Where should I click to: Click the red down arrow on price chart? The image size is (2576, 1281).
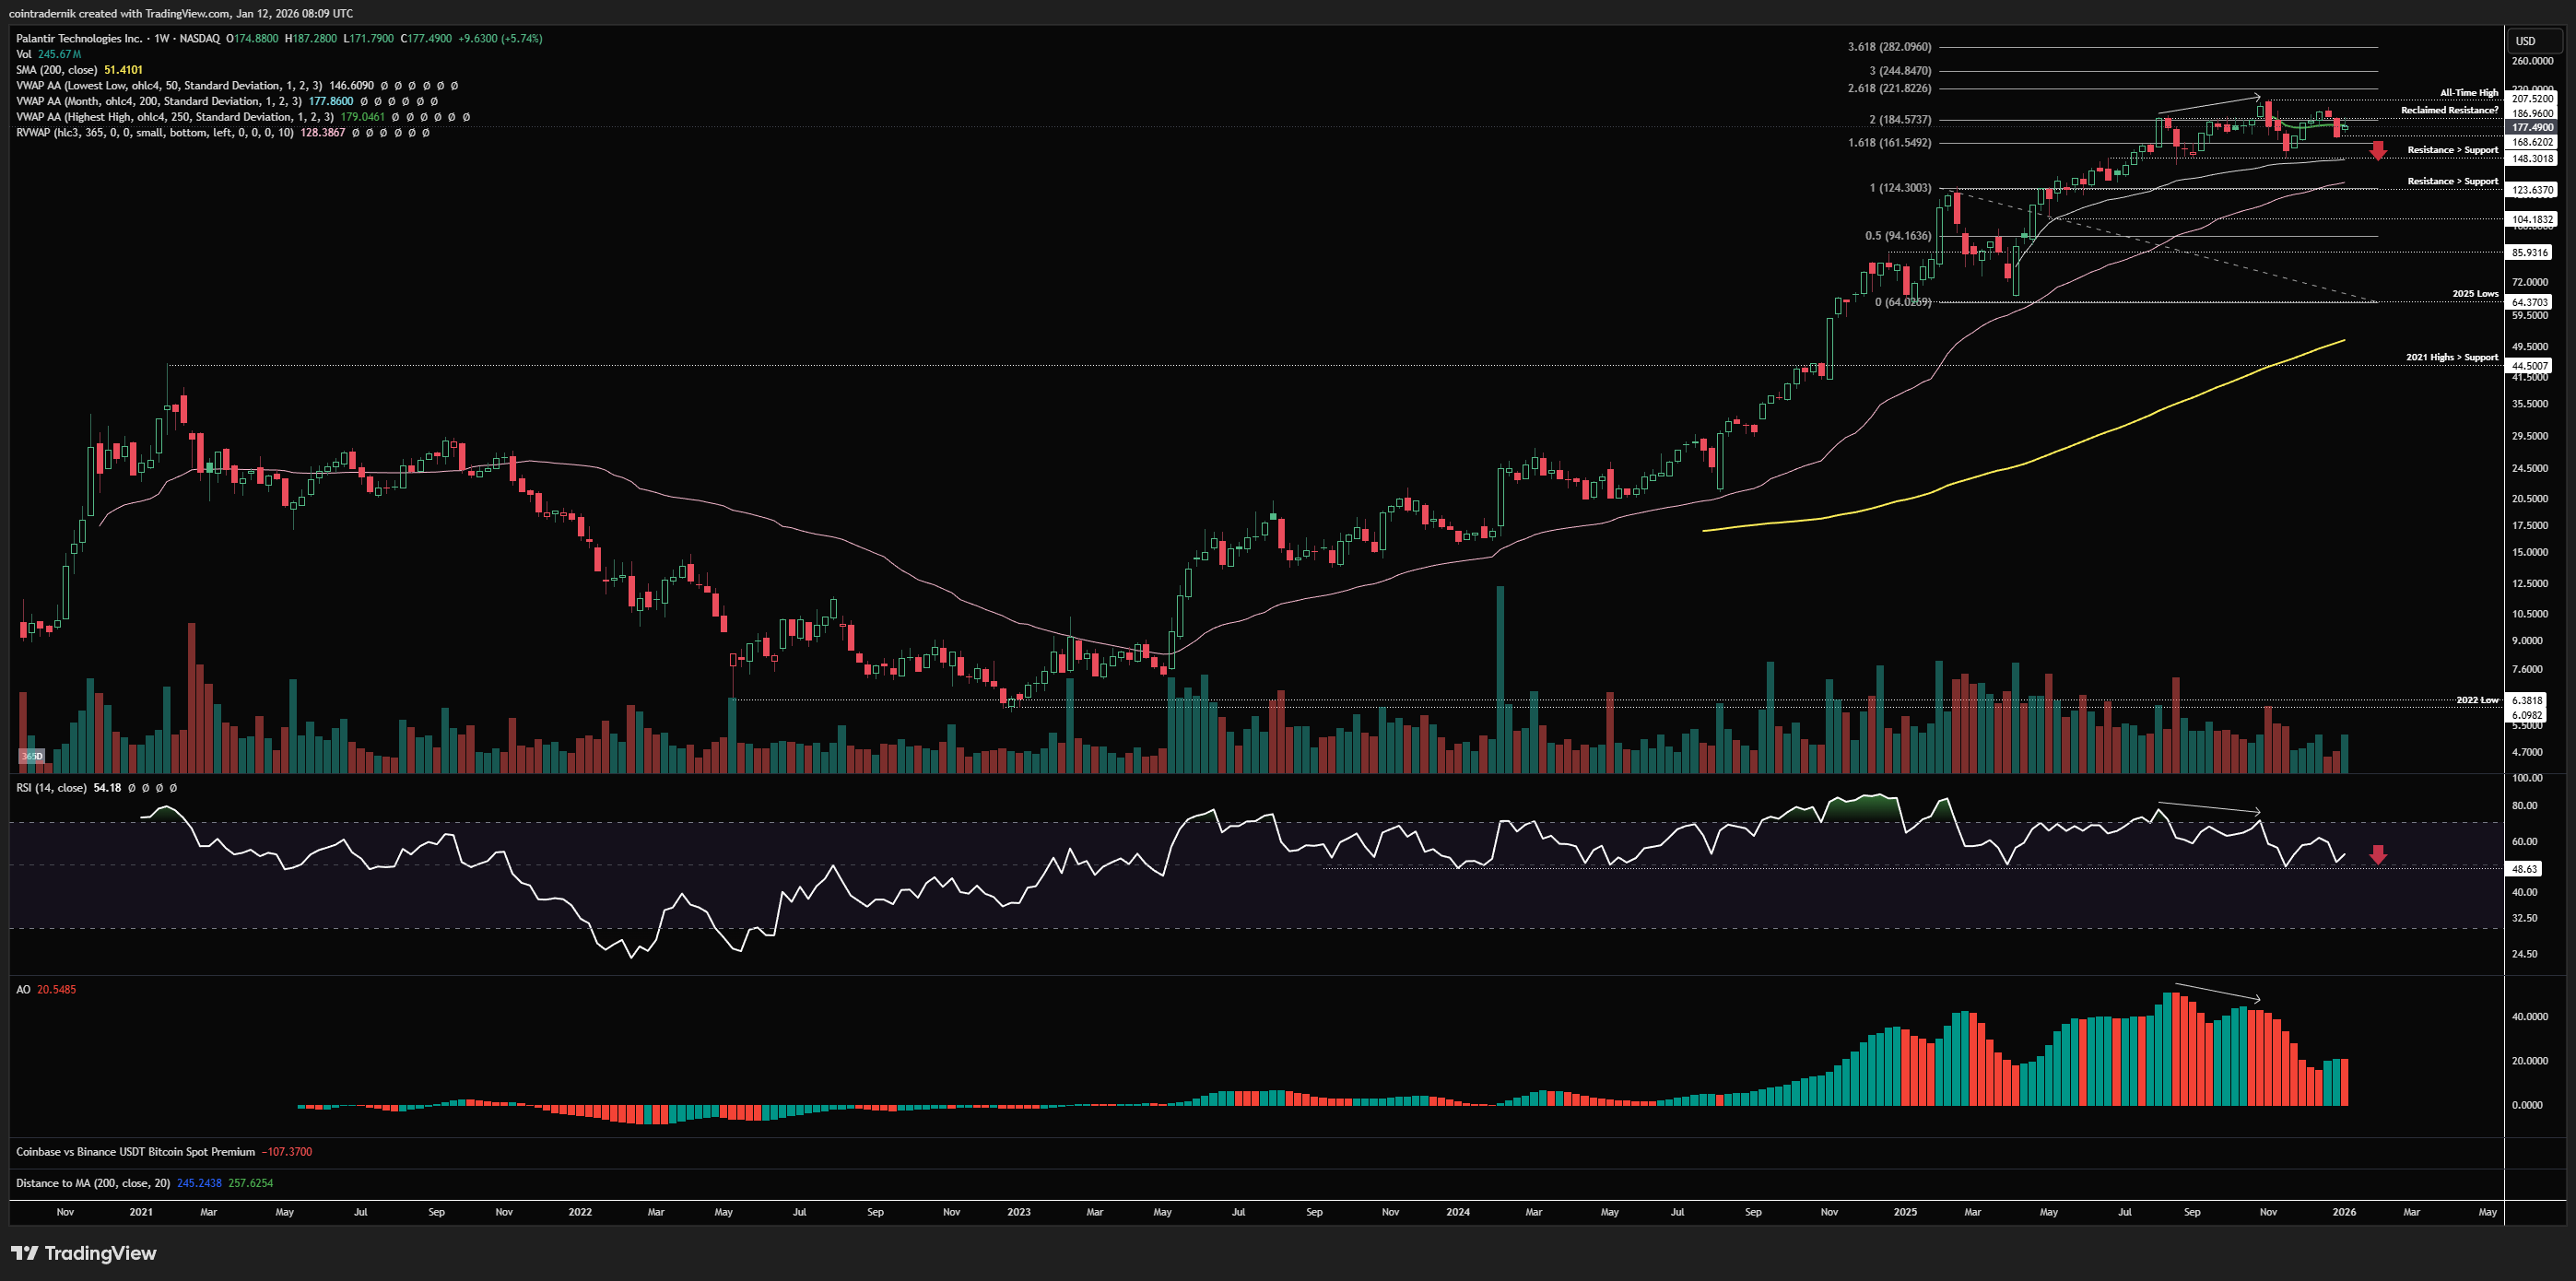(2378, 150)
